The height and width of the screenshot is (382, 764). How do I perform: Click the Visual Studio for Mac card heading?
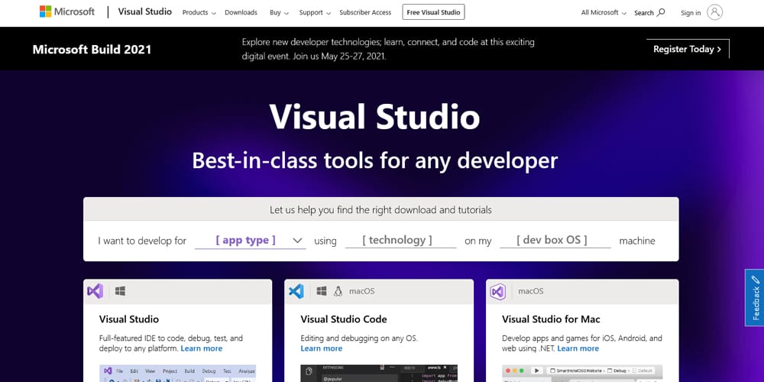pyautogui.click(x=551, y=319)
